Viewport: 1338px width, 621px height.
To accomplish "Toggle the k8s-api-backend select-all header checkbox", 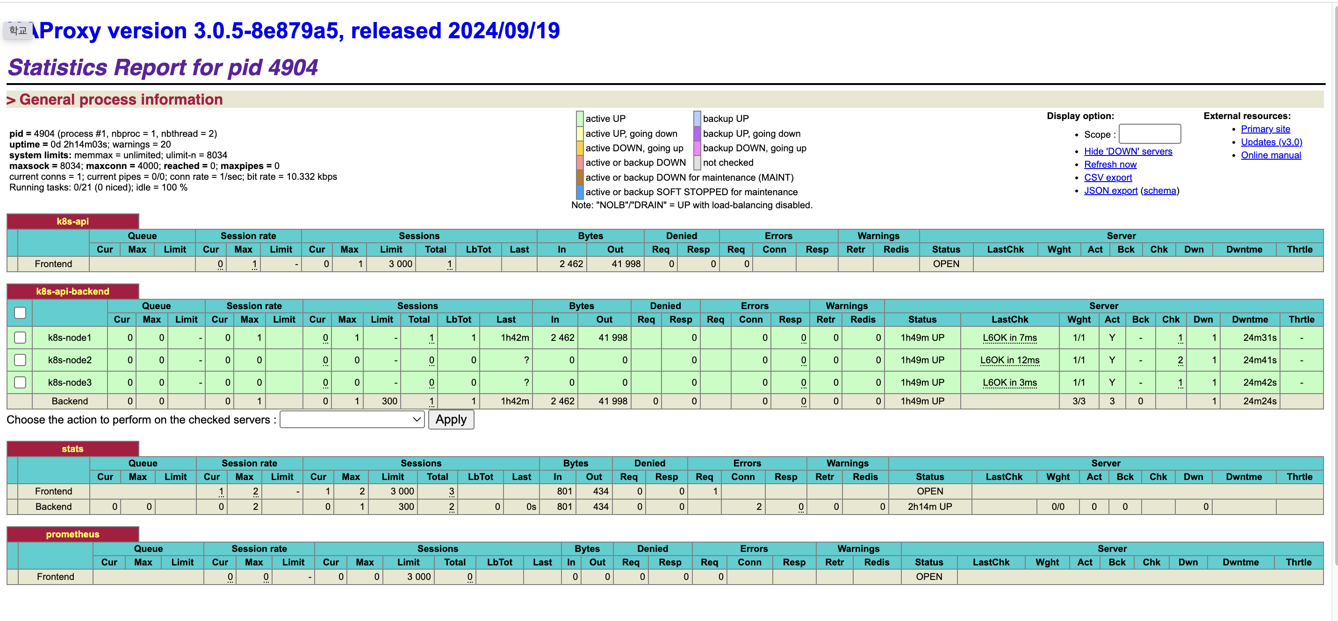I will [20, 312].
